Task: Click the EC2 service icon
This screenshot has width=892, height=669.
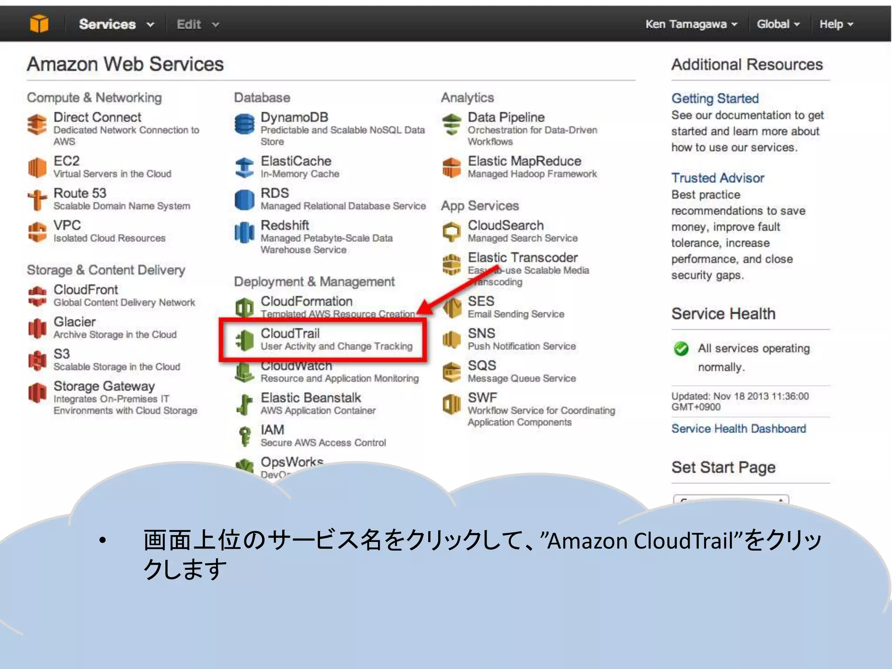Action: click(37, 167)
